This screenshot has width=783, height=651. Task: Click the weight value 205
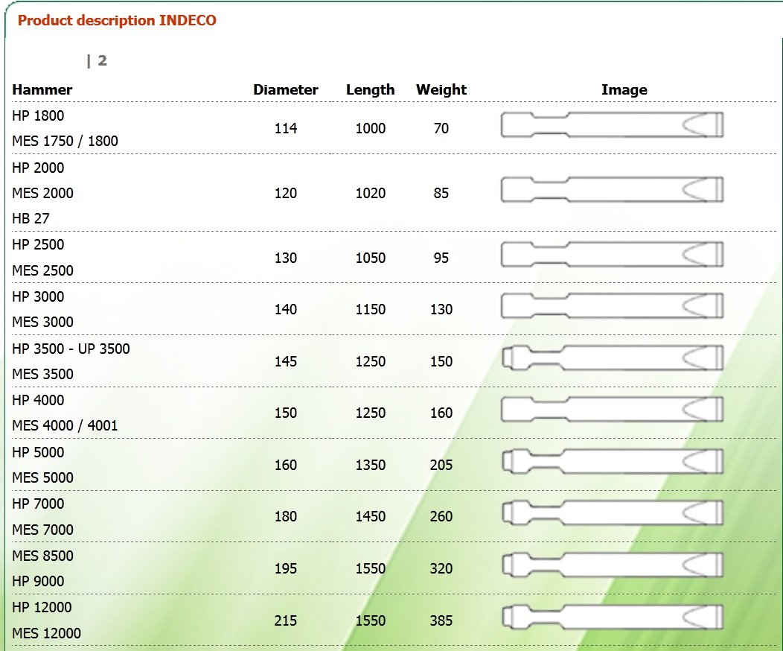[x=441, y=465]
